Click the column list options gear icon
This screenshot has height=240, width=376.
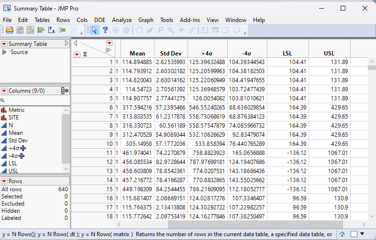click(65, 91)
